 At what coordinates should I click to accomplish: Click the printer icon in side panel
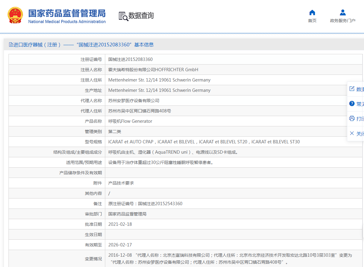tap(352, 118)
